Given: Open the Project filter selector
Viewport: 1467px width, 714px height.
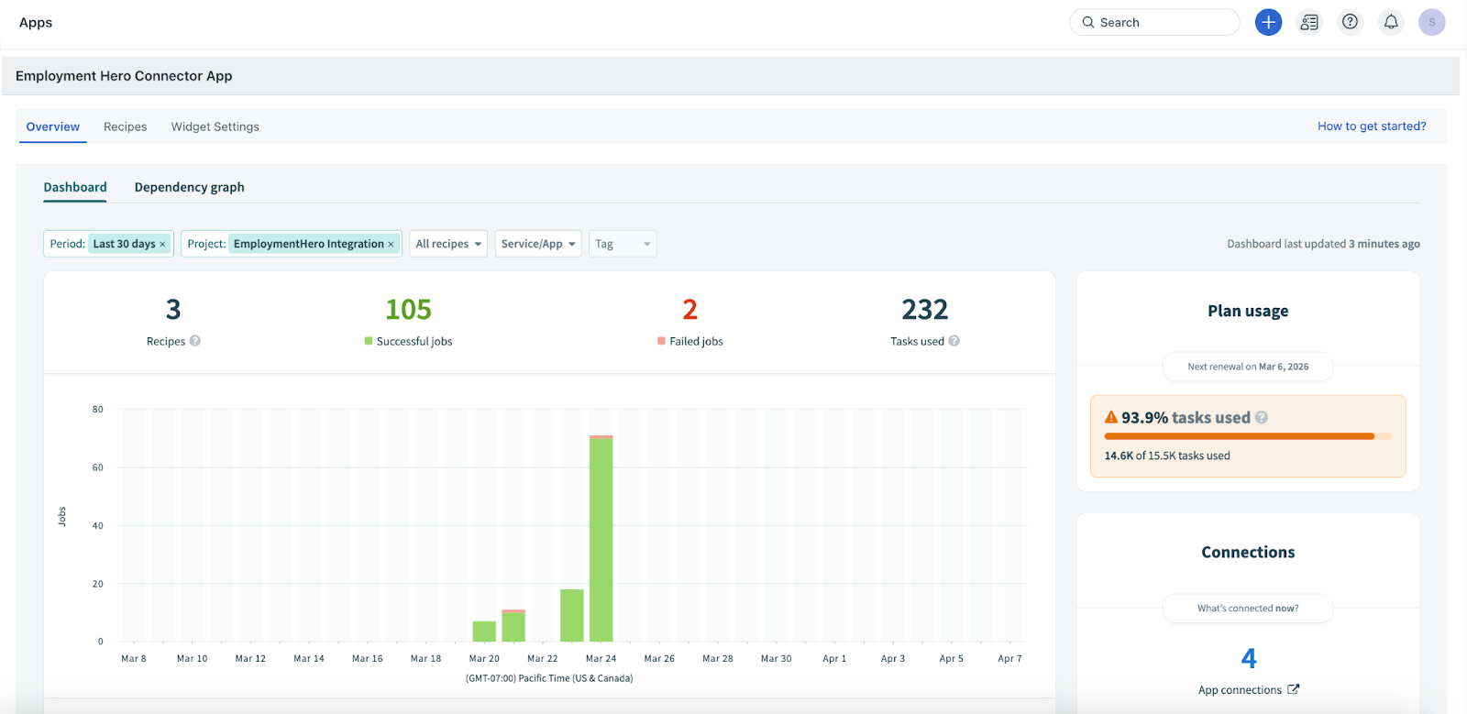Looking at the screenshot, I should [x=292, y=244].
